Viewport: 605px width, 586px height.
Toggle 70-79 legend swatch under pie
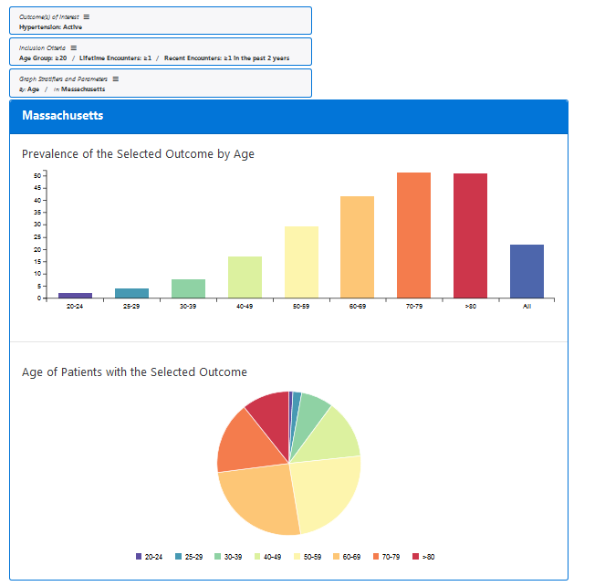pos(376,556)
